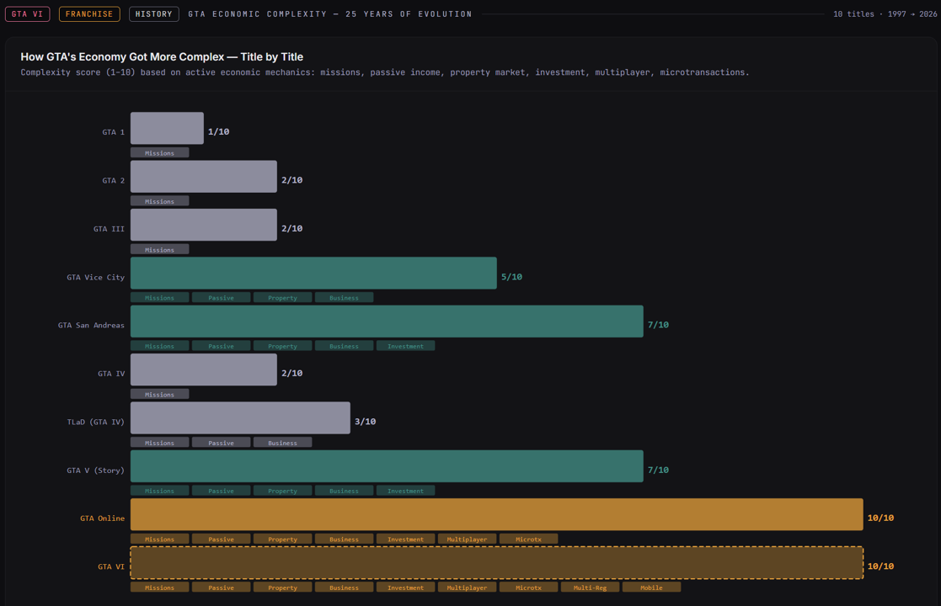
Task: Click the chart title heading
Action: coord(162,57)
